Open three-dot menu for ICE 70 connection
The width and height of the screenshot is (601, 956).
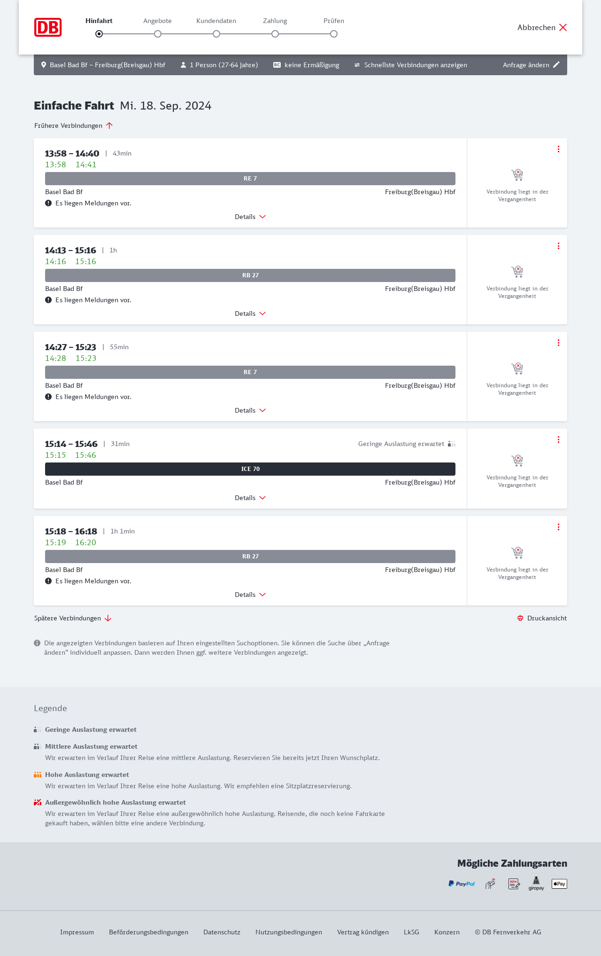pos(558,439)
